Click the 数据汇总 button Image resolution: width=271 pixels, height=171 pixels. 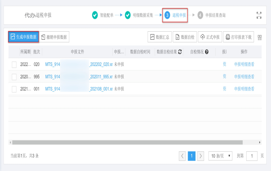click(x=160, y=37)
